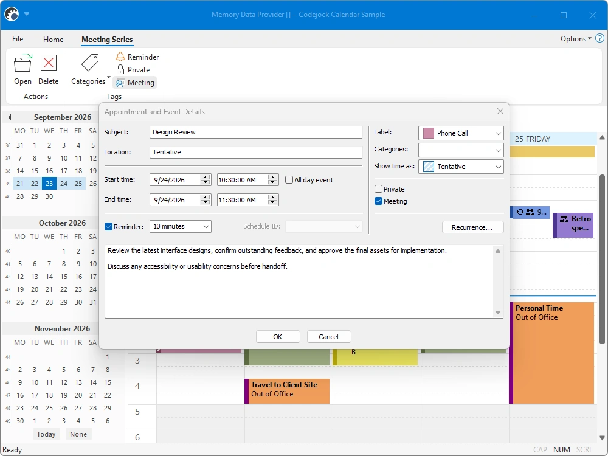Open the 10 minutes reminder dropdown

coord(181,226)
